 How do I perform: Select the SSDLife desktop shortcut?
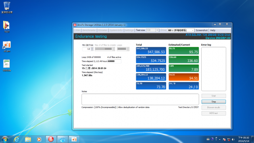pyautogui.click(x=7, y=66)
